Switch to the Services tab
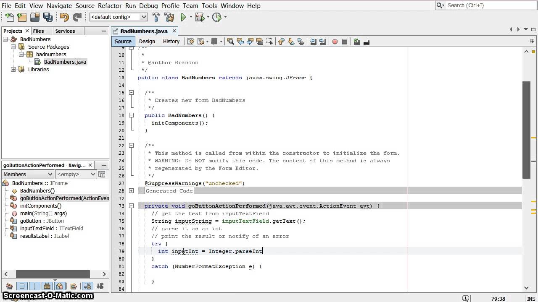 click(65, 31)
